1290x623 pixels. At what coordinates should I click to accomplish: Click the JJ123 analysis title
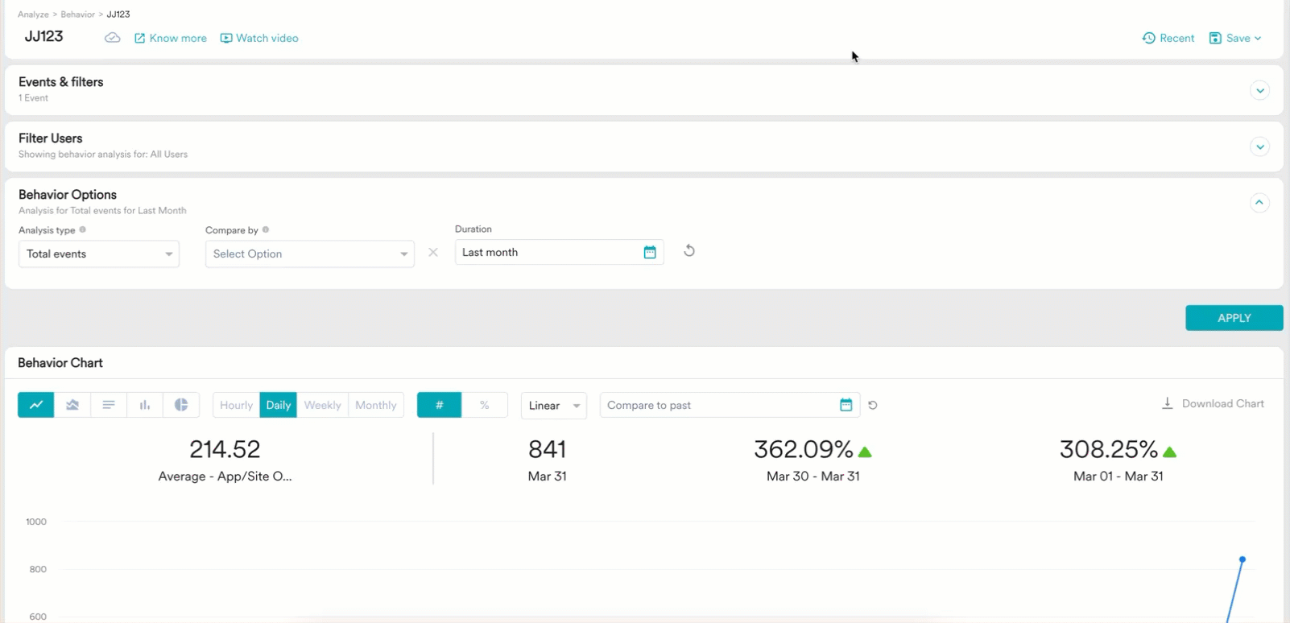(43, 36)
